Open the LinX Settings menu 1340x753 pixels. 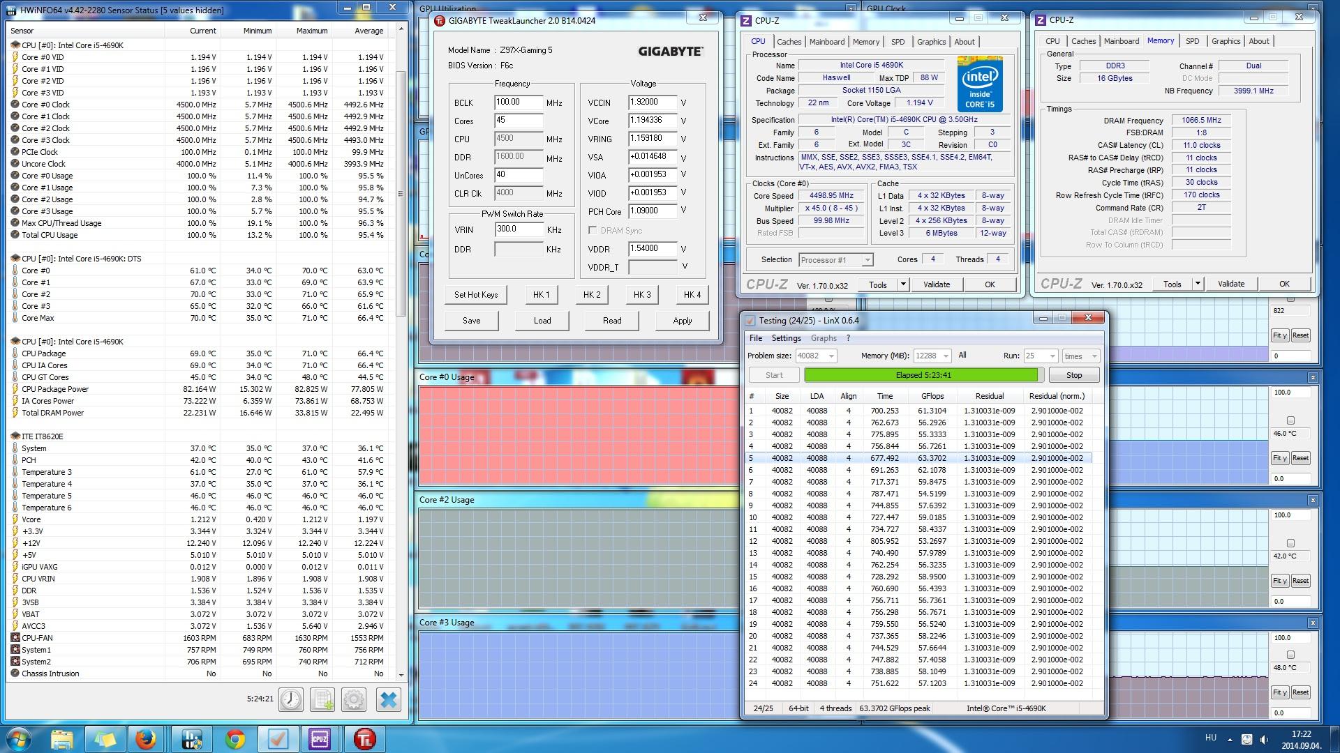(x=786, y=338)
